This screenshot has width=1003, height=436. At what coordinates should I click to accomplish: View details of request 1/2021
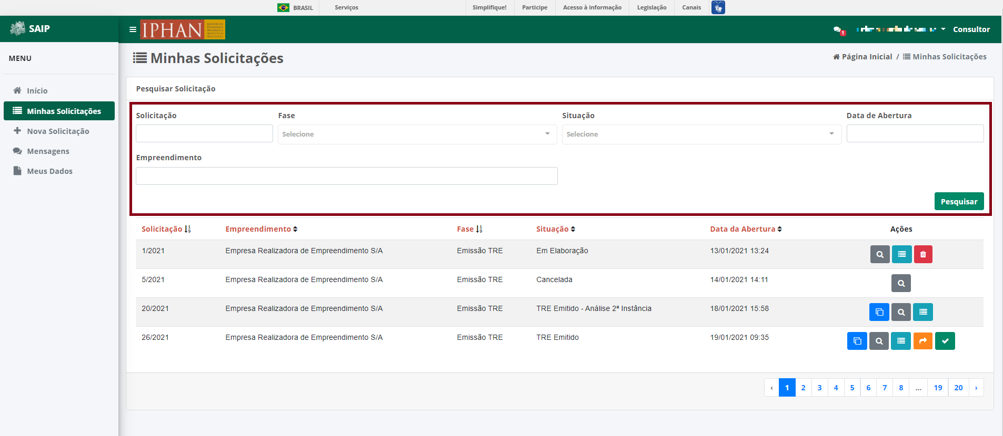coord(880,254)
